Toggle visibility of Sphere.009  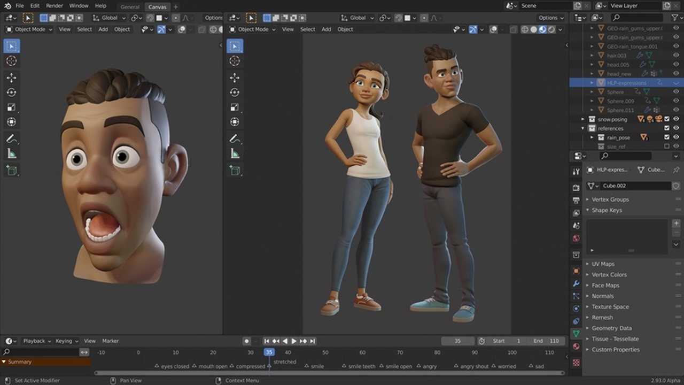coord(676,101)
